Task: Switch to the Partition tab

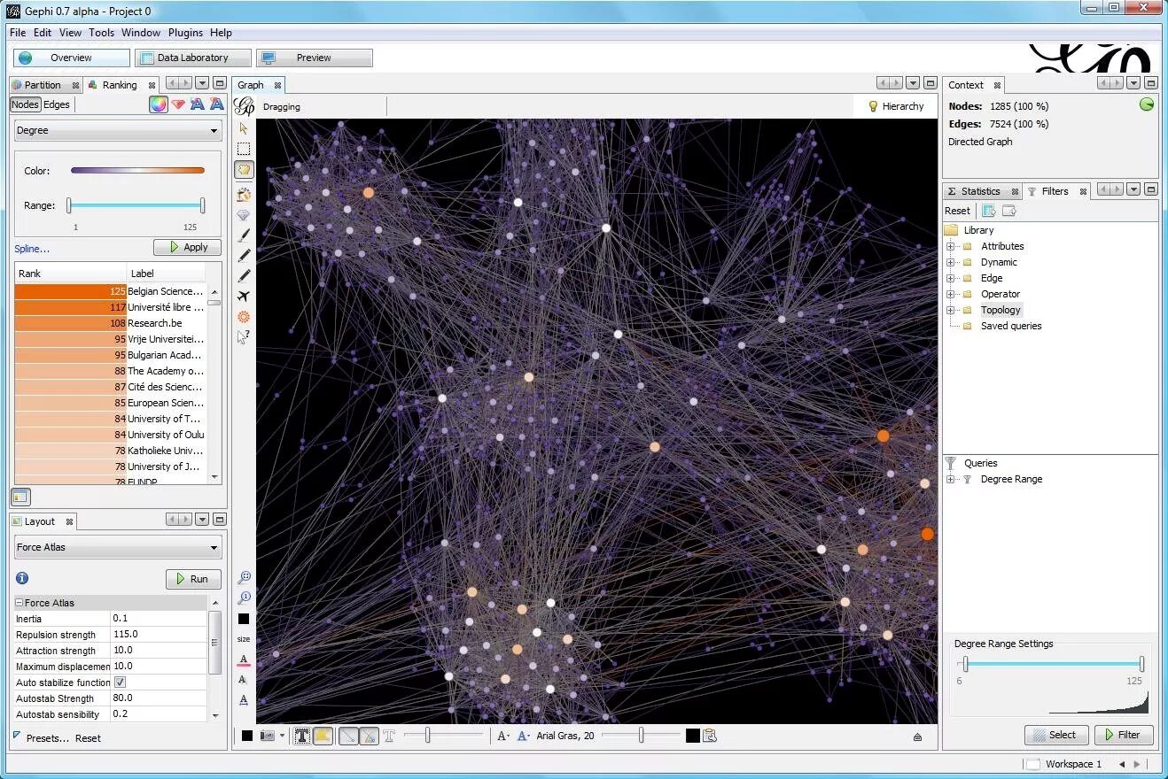Action: 43,85
